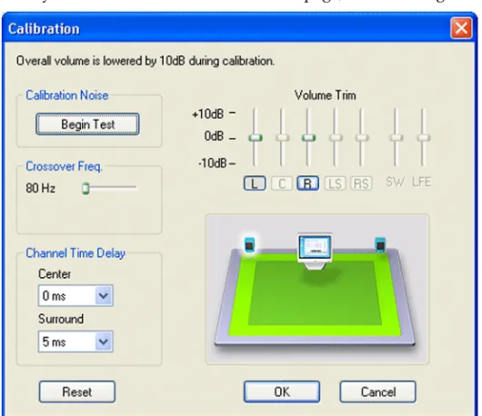This screenshot has width=482, height=416.
Task: Click the R volume trim slider handle
Action: [x=308, y=137]
